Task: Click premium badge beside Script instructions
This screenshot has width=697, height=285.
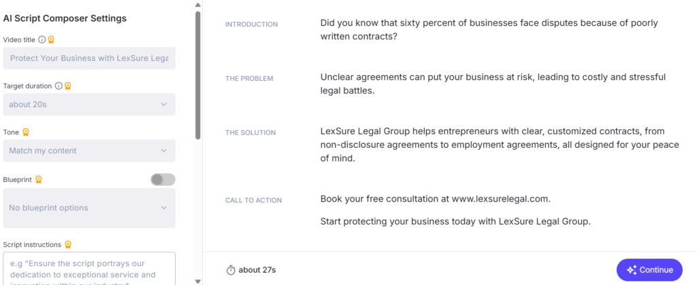Action: [68, 244]
